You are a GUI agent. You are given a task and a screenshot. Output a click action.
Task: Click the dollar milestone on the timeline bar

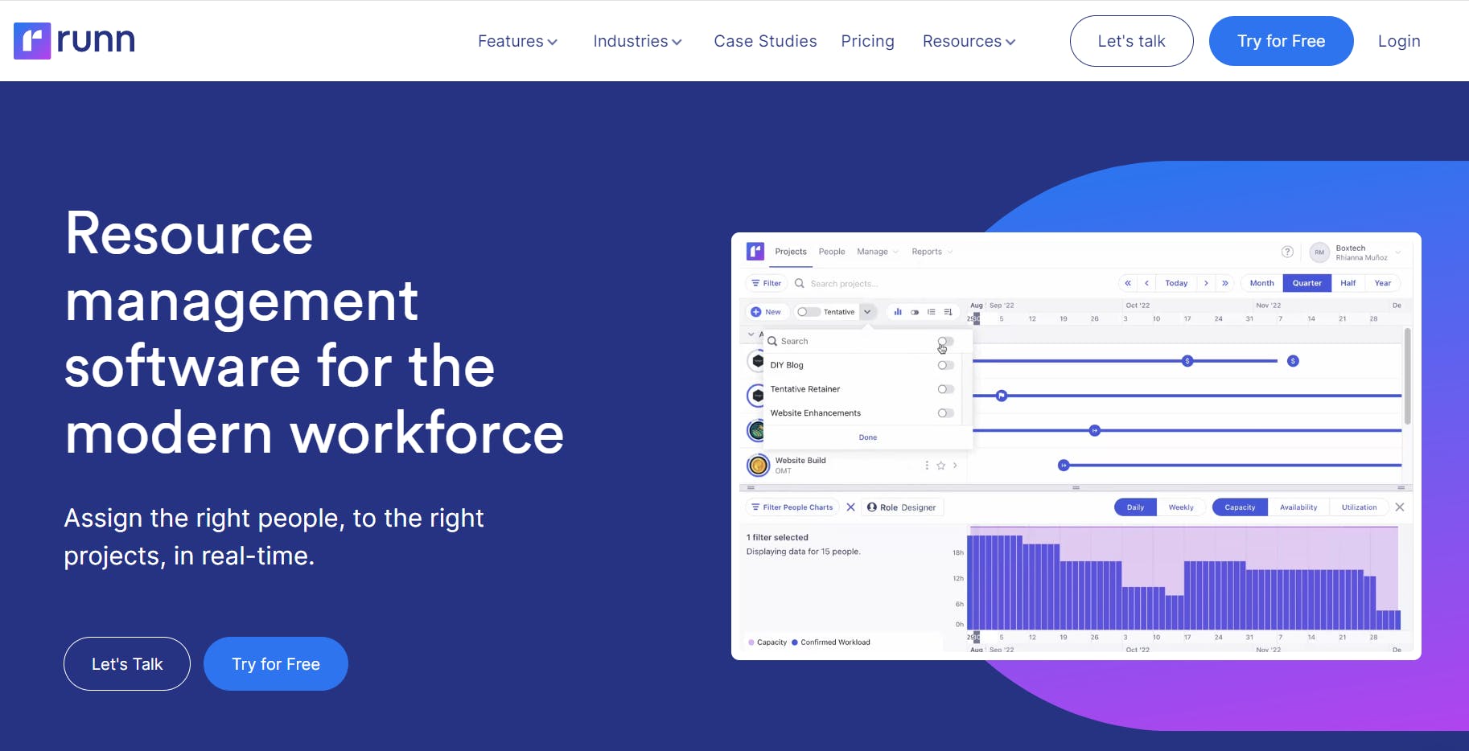(1187, 361)
